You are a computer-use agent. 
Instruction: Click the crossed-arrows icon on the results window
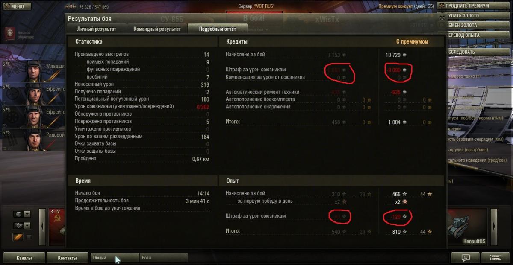442,17
